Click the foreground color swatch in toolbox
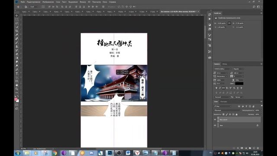Image resolution: width=277 pixels, height=156 pixels. tap(16, 99)
